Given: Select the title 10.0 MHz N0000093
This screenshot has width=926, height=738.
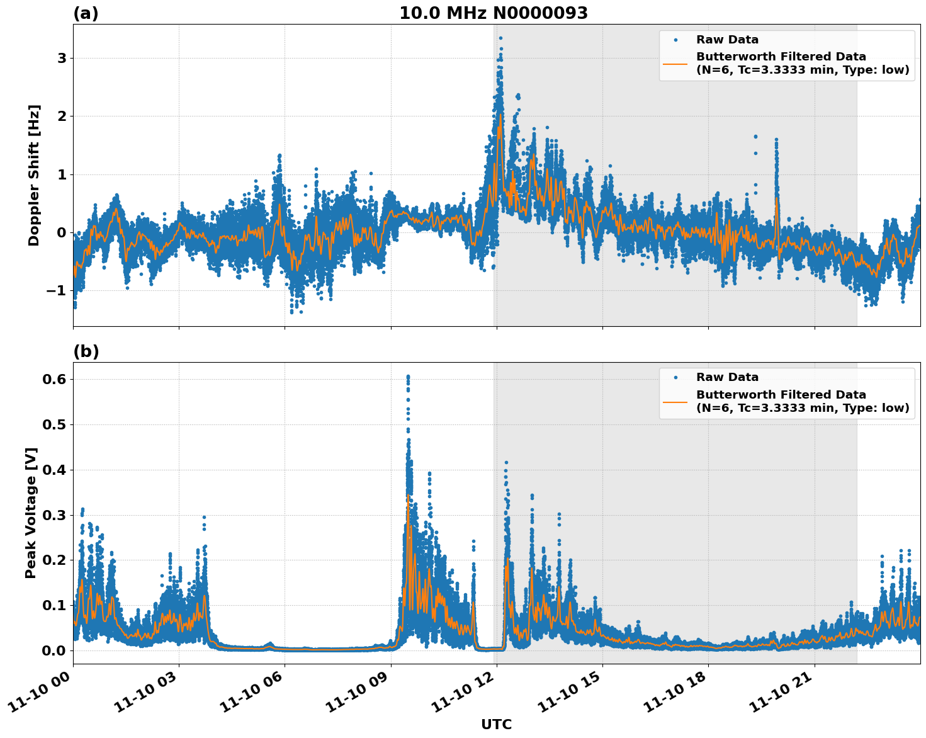Looking at the screenshot, I should tap(495, 11).
